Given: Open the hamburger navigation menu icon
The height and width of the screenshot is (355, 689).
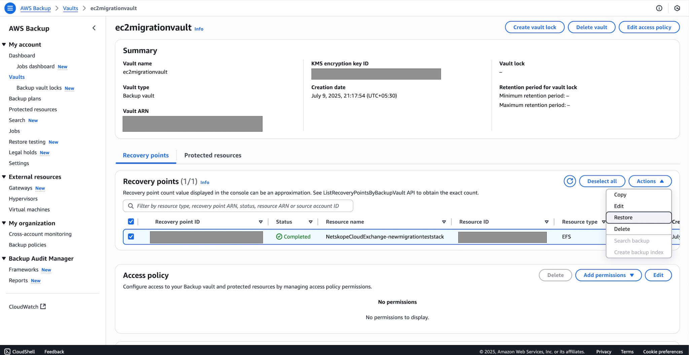Looking at the screenshot, I should (x=10, y=8).
